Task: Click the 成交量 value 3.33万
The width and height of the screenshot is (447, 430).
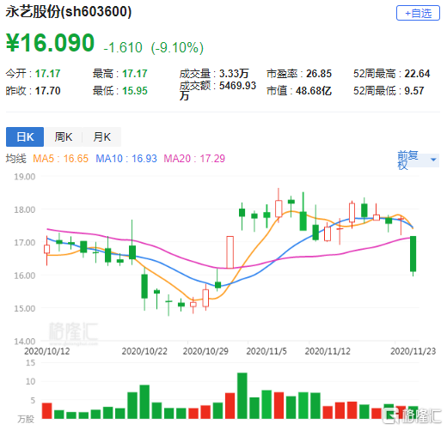Action: (234, 74)
